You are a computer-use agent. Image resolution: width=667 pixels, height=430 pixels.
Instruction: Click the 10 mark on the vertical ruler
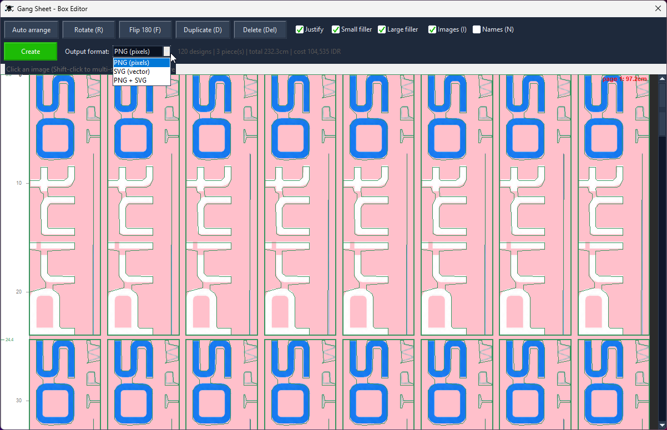[19, 183]
